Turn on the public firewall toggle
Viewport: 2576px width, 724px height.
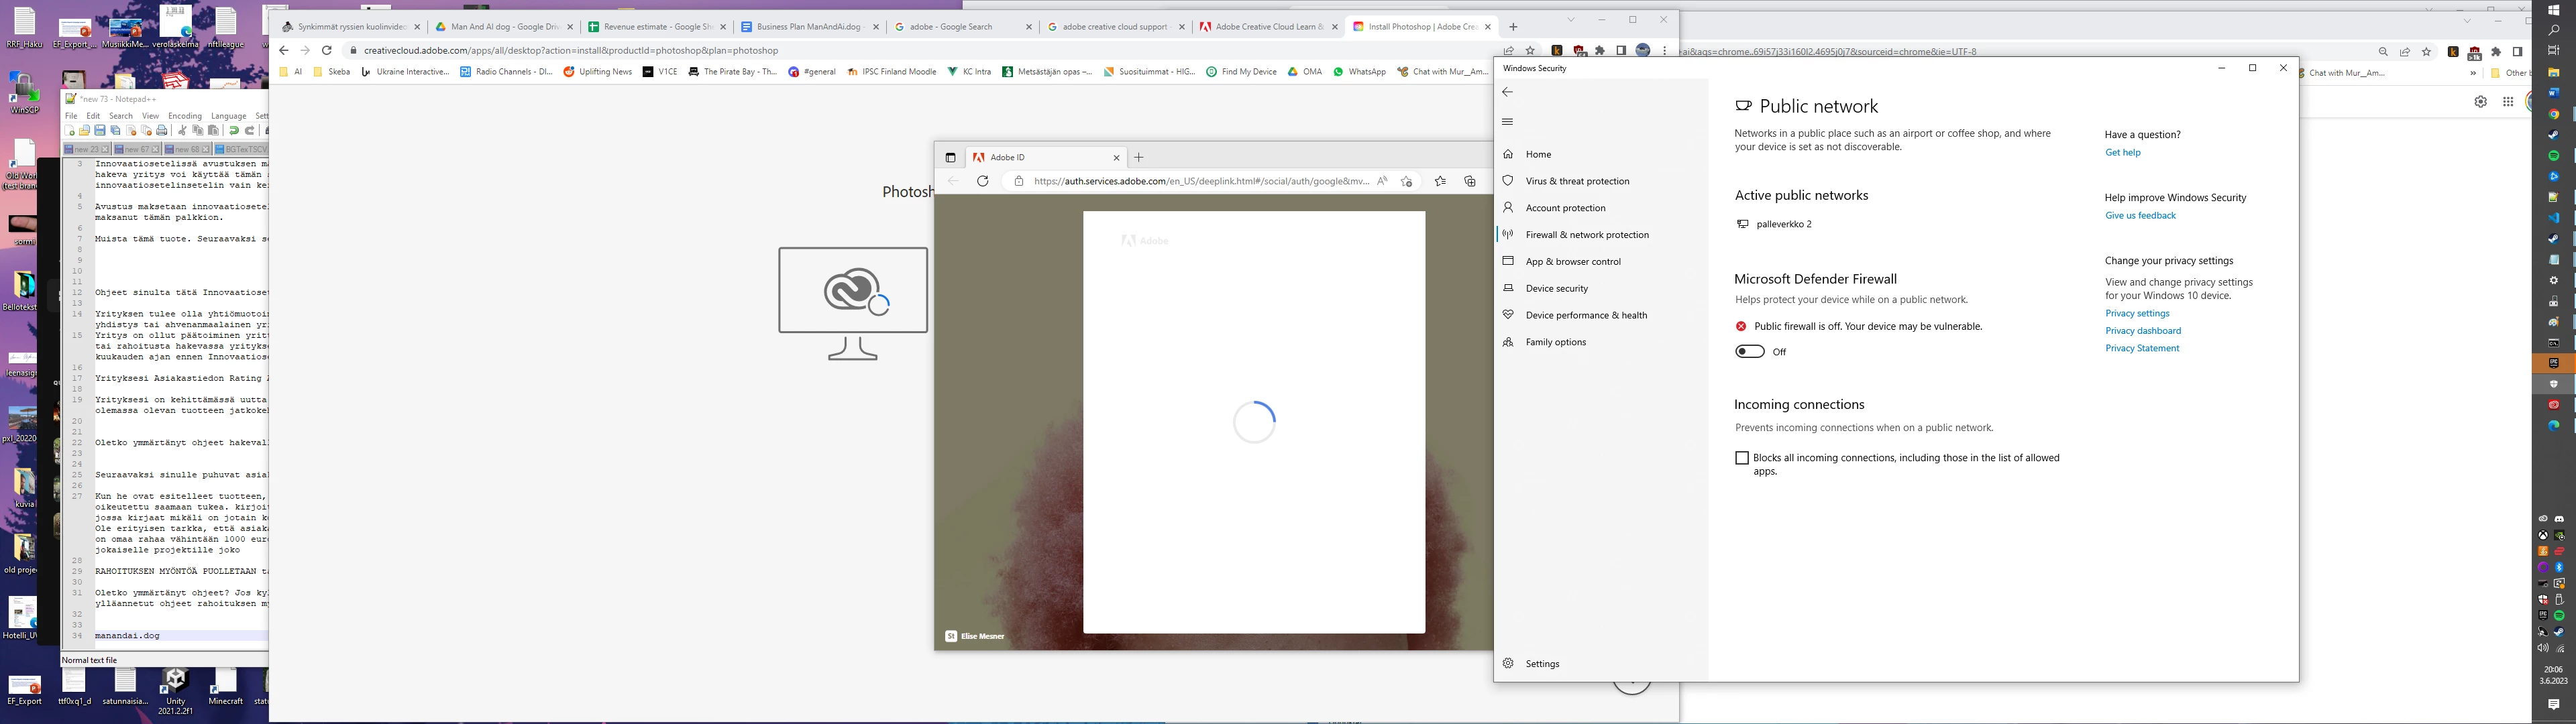coord(1749,352)
